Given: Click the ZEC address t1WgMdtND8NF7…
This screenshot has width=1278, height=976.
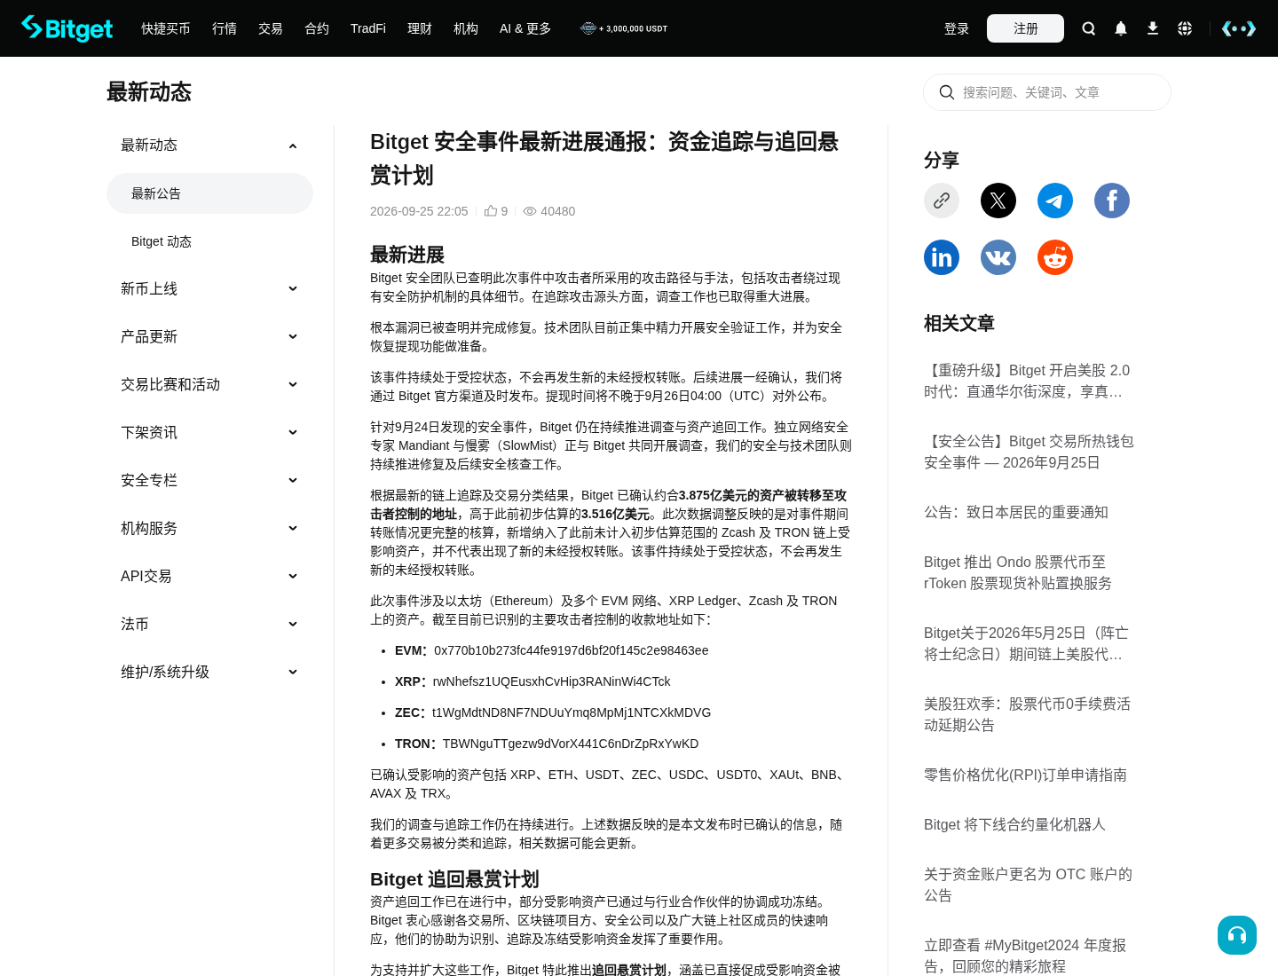Looking at the screenshot, I should tap(572, 712).
